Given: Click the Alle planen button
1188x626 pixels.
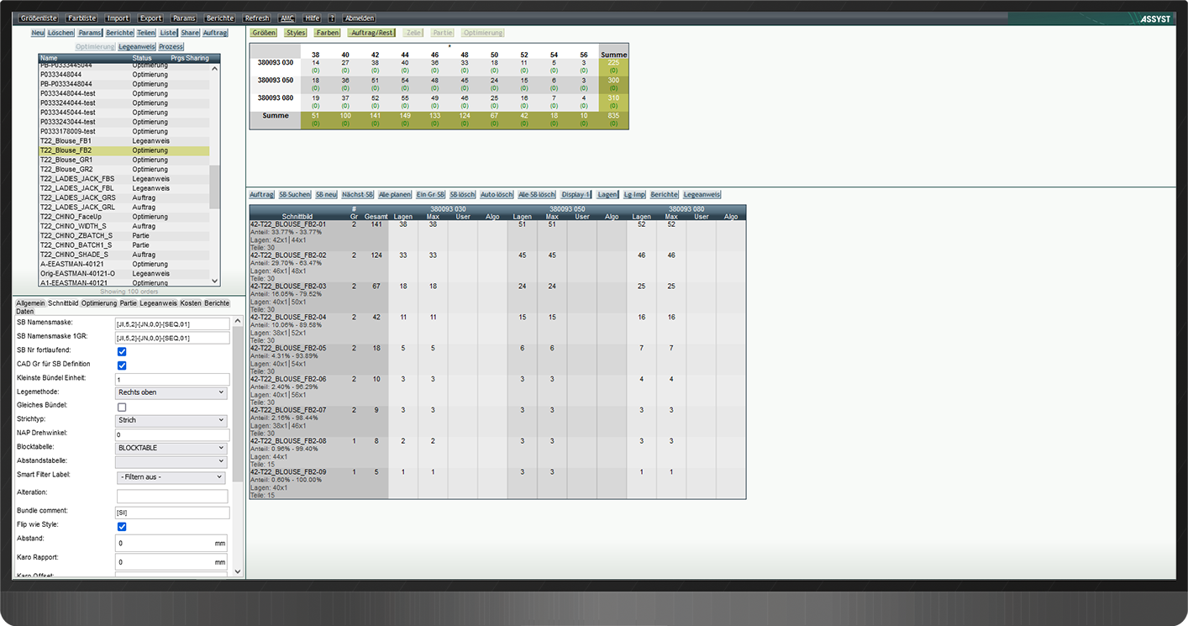Looking at the screenshot, I should [395, 194].
